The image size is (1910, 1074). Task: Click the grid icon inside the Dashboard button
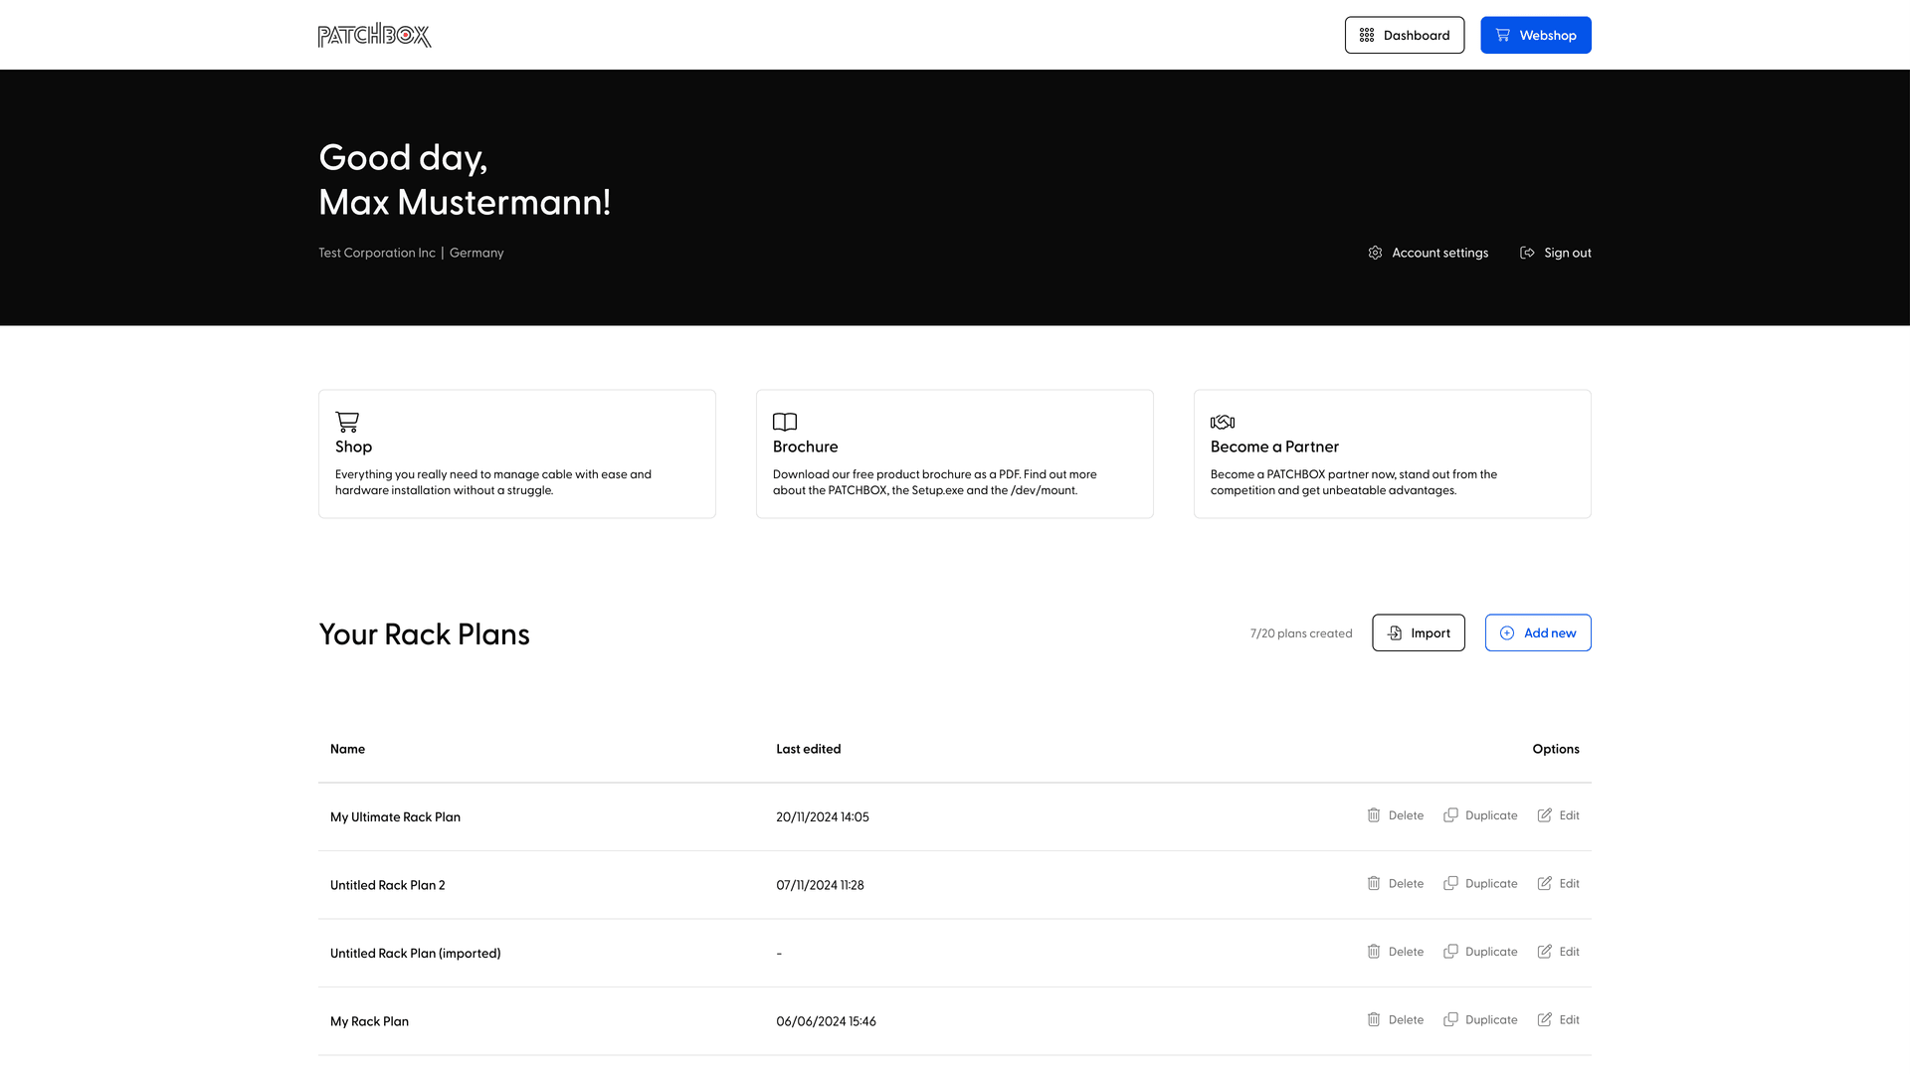tap(1368, 35)
